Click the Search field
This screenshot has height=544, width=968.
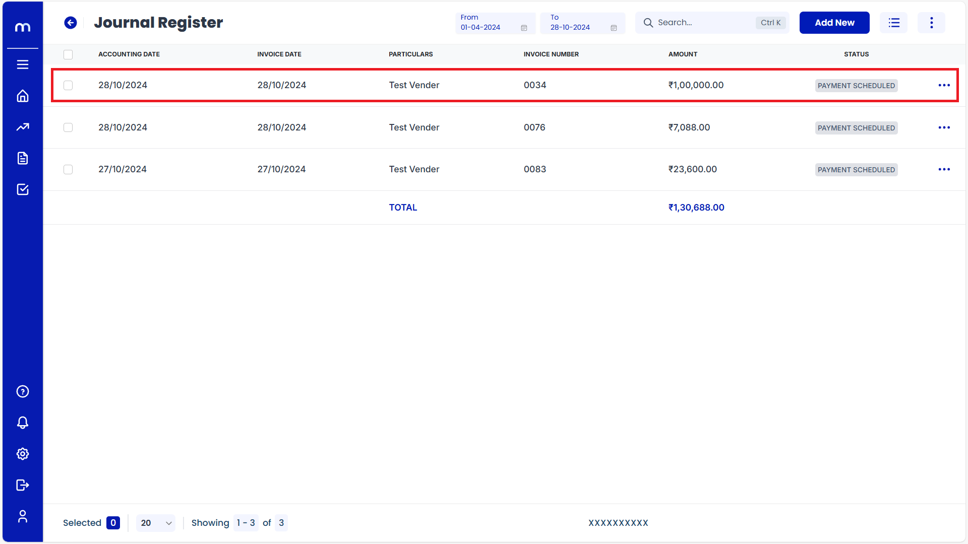703,23
